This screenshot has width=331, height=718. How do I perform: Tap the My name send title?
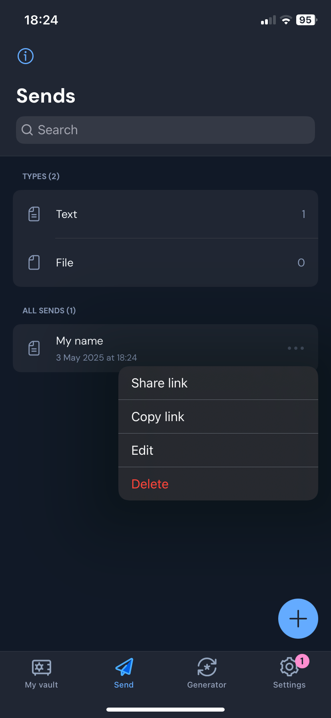80,341
